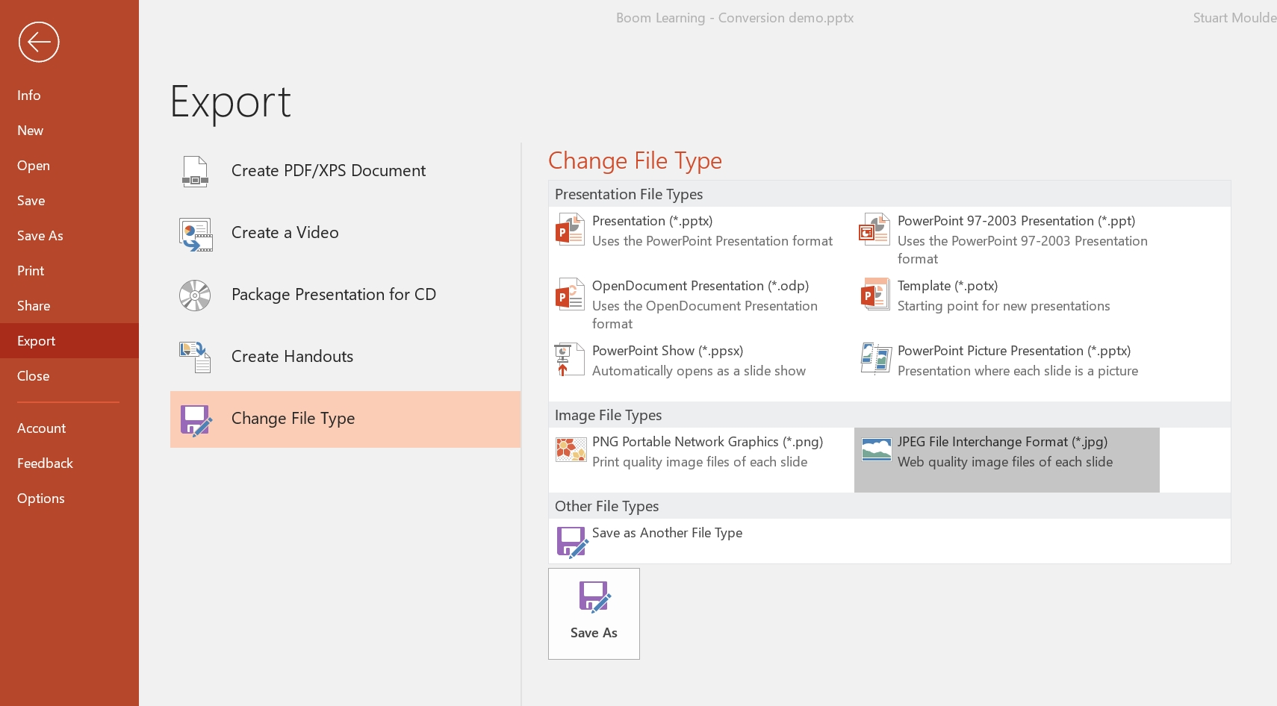
Task: Select Create Handouts option
Action: 345,357
